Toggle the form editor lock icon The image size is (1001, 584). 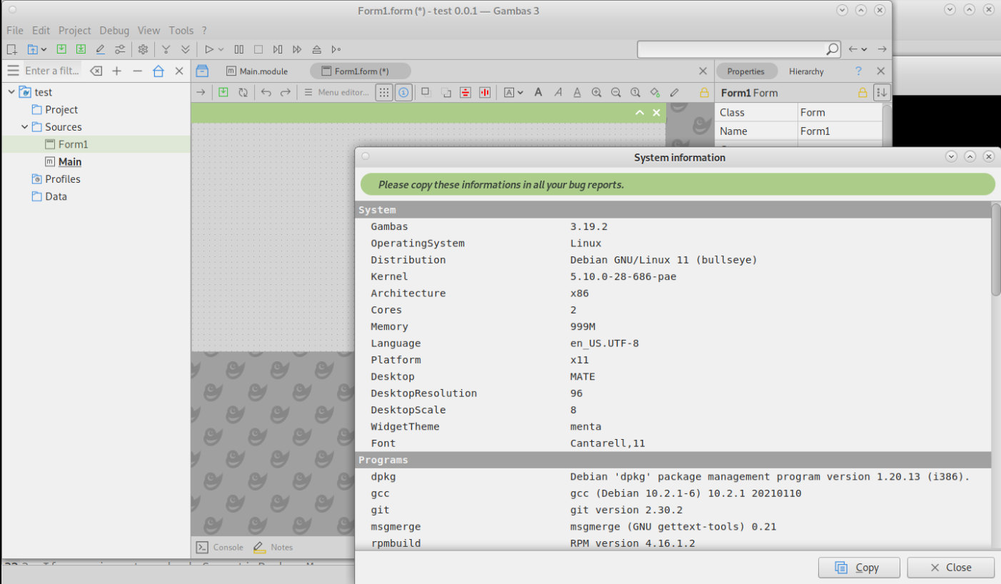click(705, 93)
